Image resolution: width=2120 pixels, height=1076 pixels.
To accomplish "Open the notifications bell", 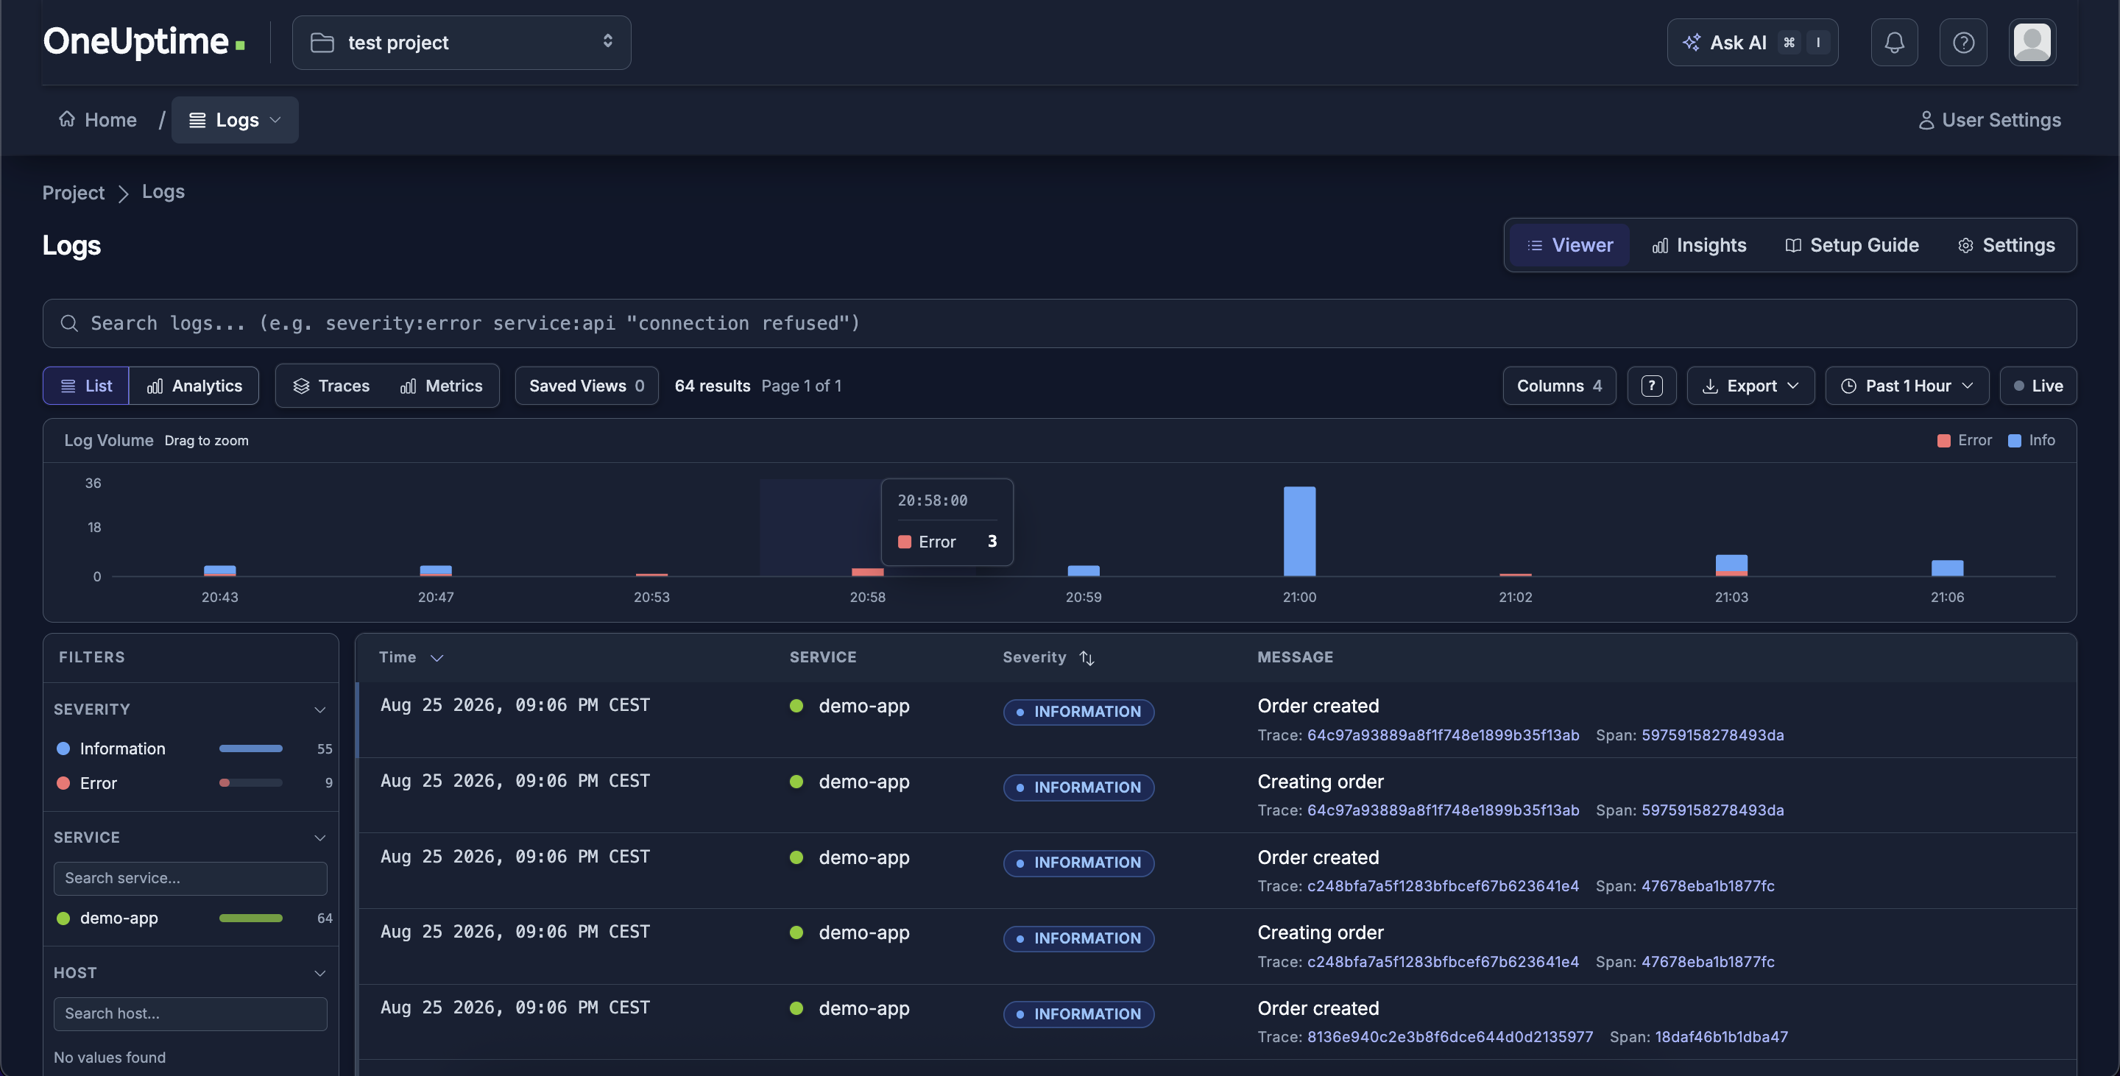I will [x=1894, y=42].
